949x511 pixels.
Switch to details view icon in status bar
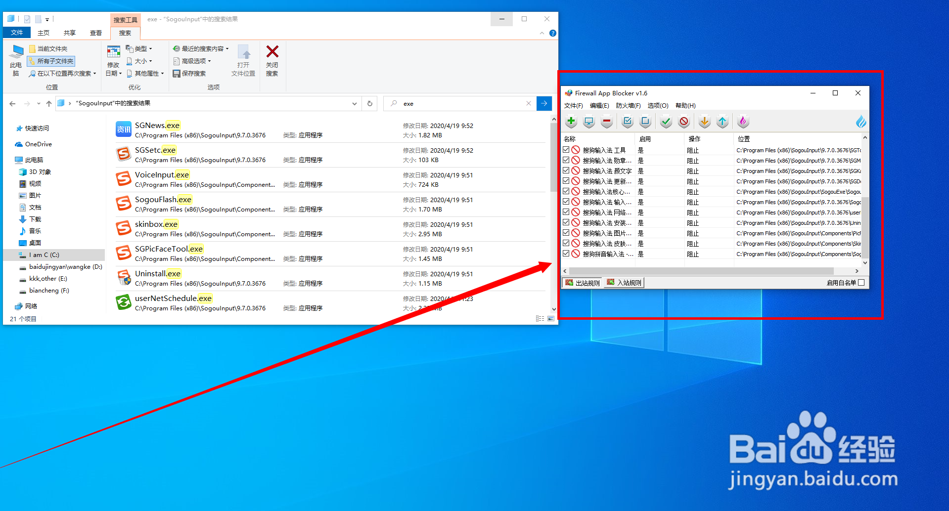coord(540,319)
